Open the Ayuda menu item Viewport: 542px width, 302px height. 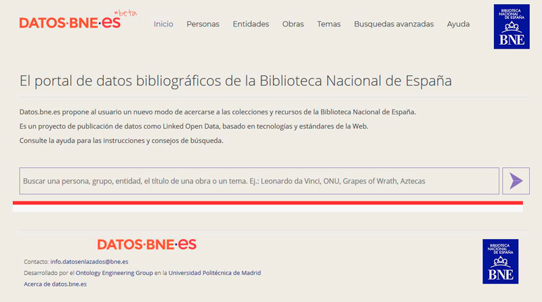459,24
